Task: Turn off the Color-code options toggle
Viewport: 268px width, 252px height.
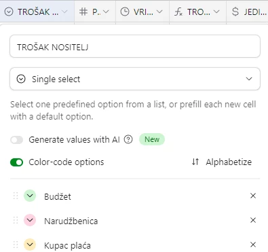Action: pos(16,162)
